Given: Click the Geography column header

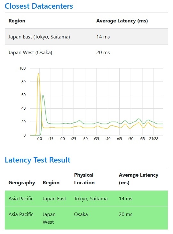Looking at the screenshot, I should tap(22, 183).
